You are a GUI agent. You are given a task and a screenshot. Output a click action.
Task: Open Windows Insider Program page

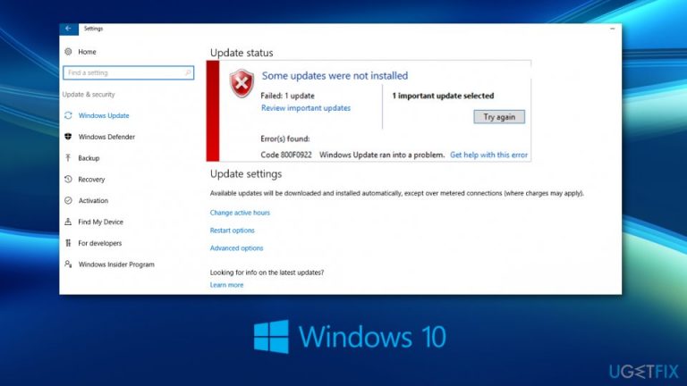(116, 264)
